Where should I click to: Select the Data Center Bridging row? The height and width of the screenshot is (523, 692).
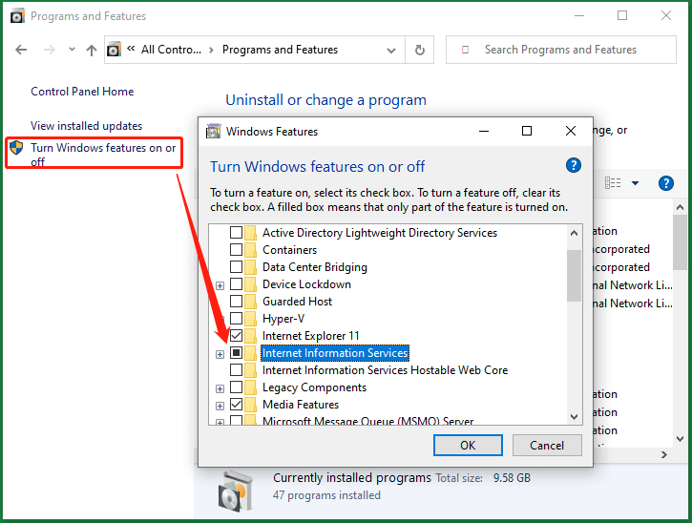[315, 267]
